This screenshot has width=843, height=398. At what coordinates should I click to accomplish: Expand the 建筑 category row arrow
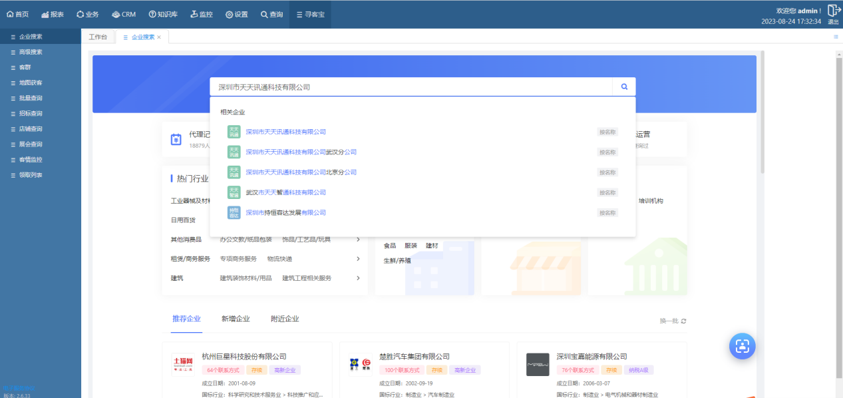(x=358, y=278)
